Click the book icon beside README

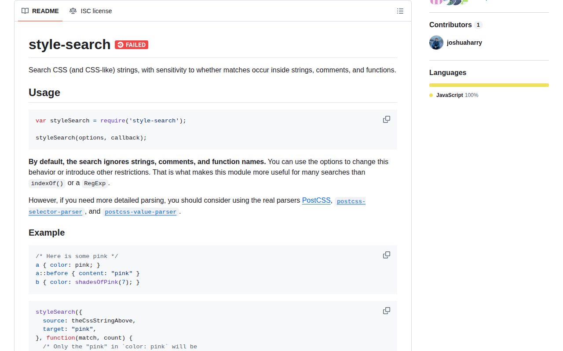(25, 11)
